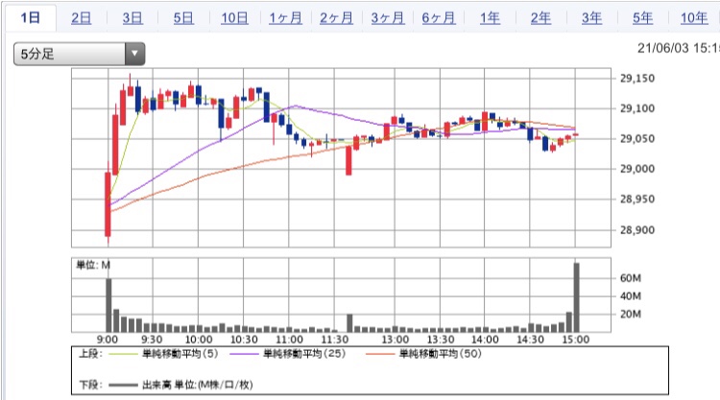The height and width of the screenshot is (400, 720).
Task: Click the 28,900 price axis label
Action: 637,230
